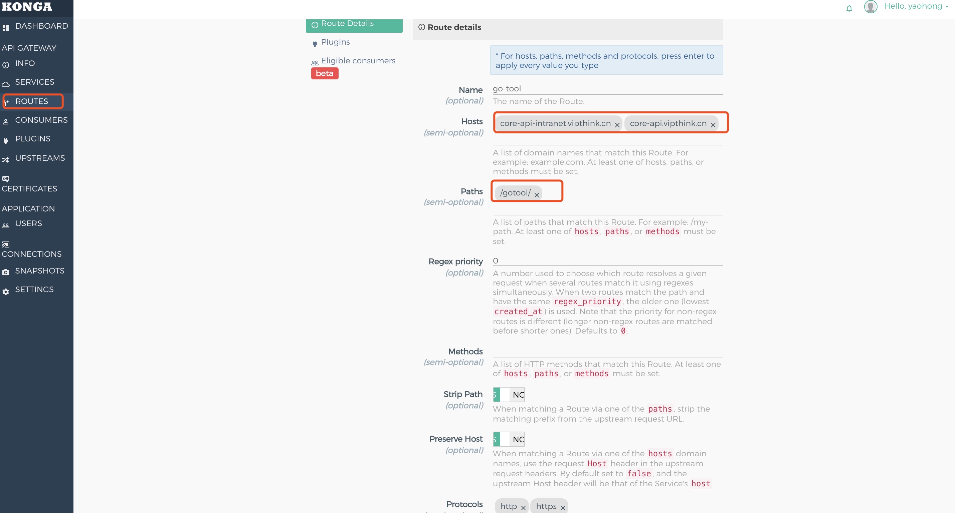The image size is (955, 513).
Task: Open Consumers in the sidebar
Action: (x=41, y=120)
